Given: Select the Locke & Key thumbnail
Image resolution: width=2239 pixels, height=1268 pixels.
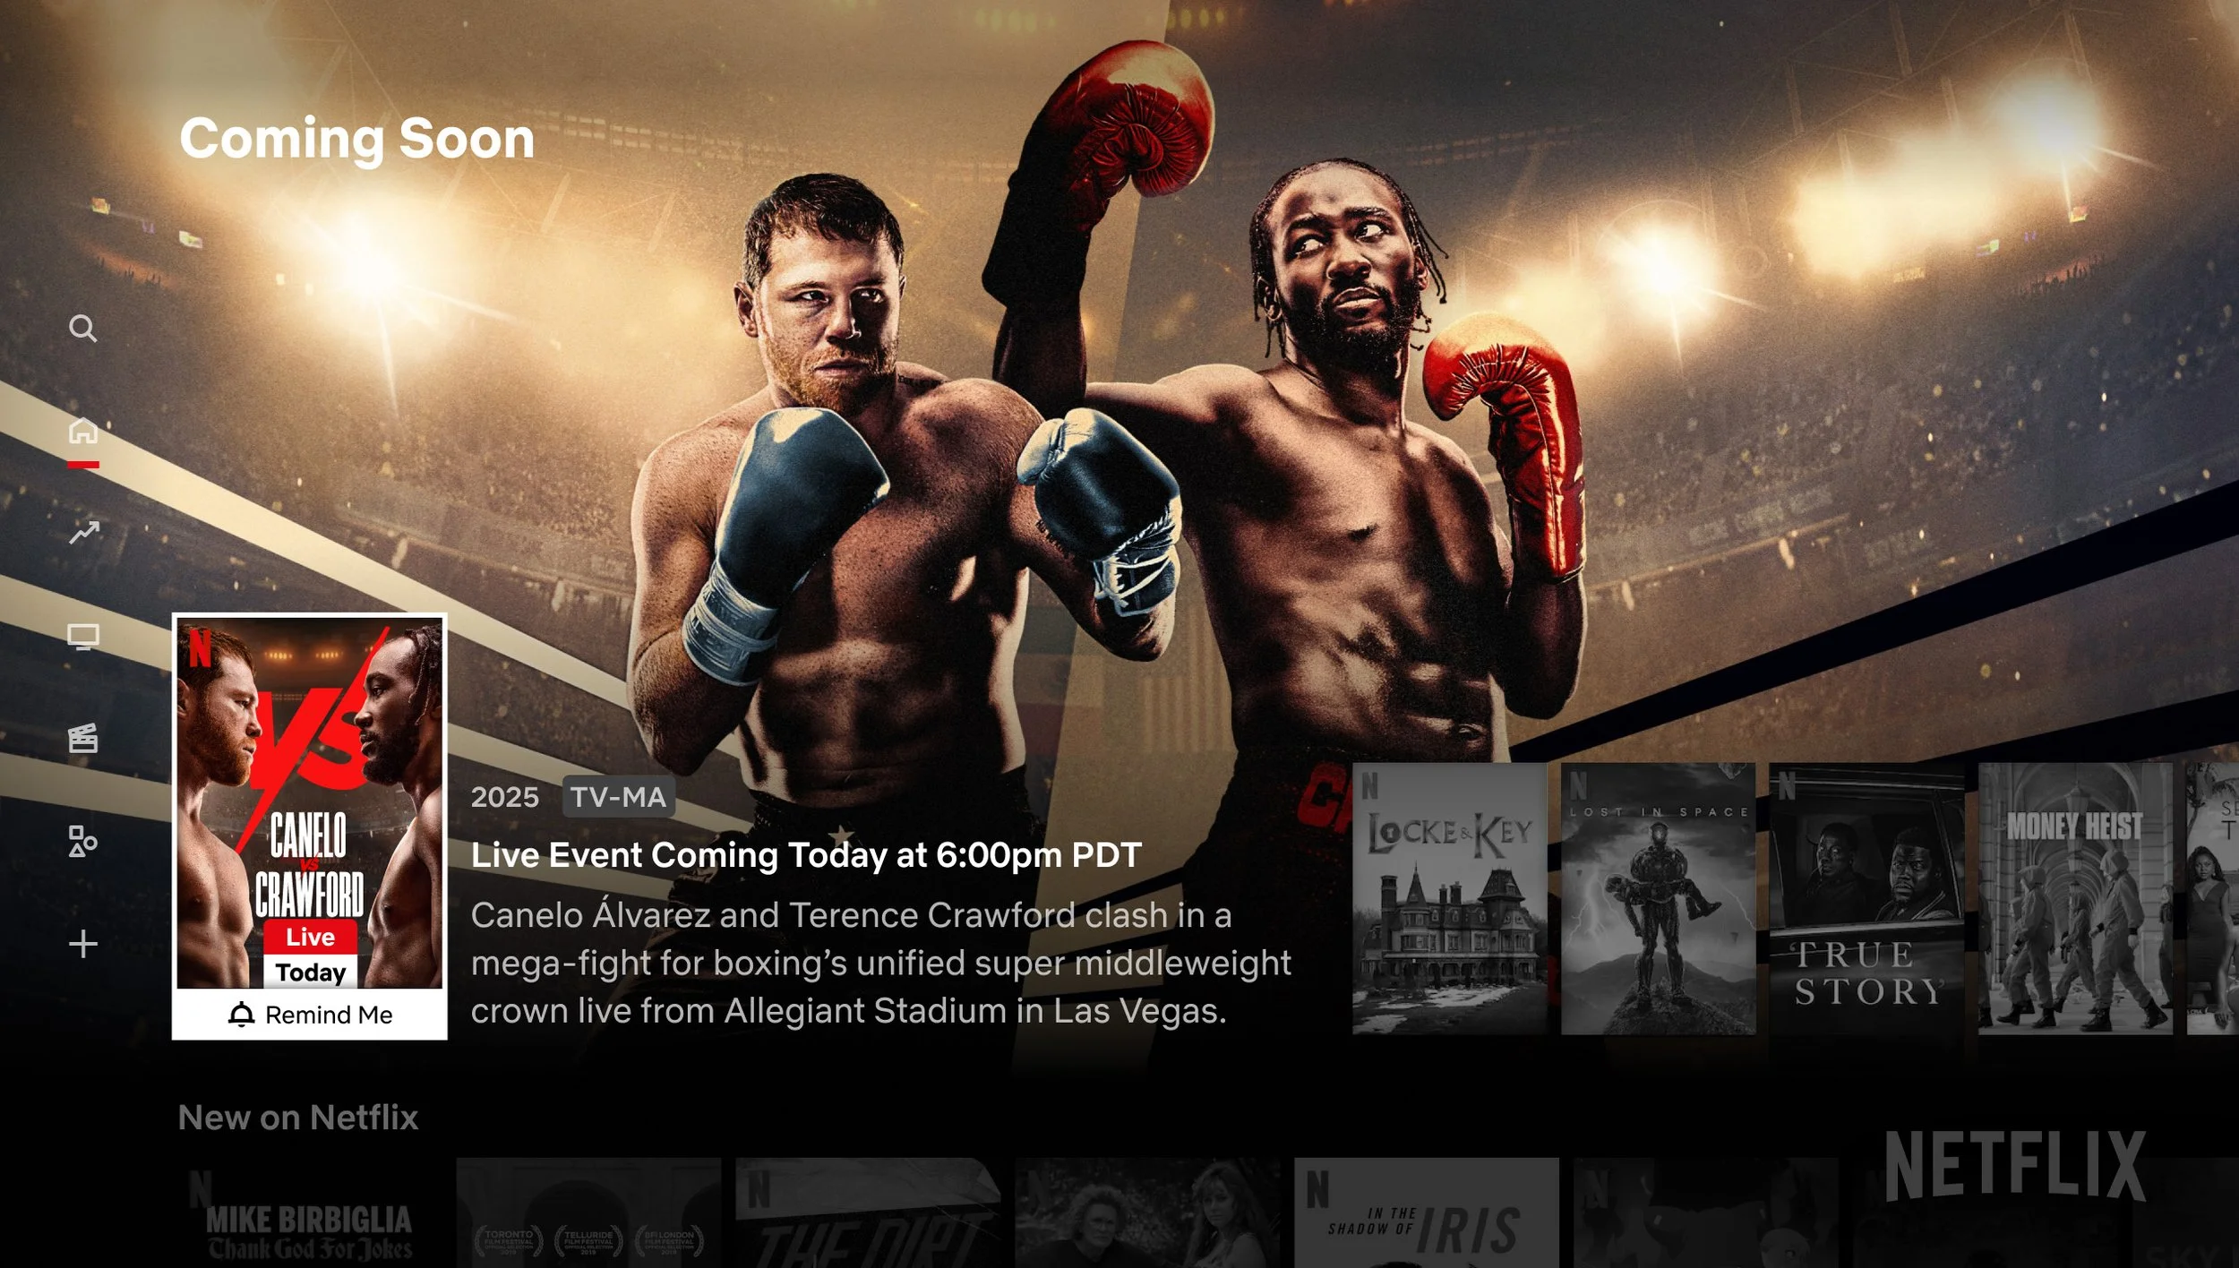Looking at the screenshot, I should [1449, 898].
